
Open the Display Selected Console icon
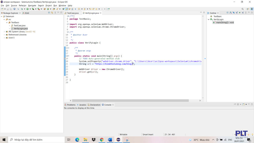[238, 105]
